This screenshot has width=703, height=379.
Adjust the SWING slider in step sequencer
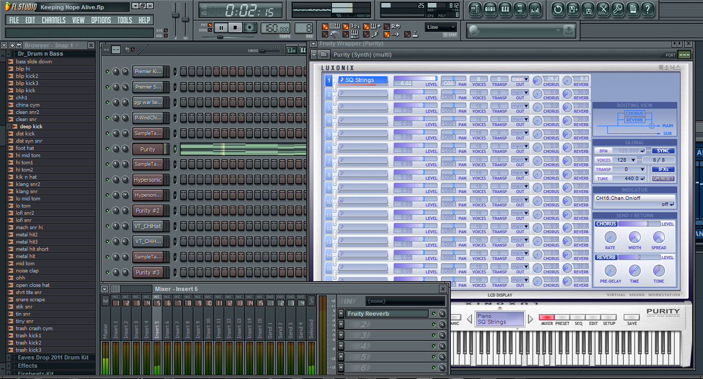(270, 50)
